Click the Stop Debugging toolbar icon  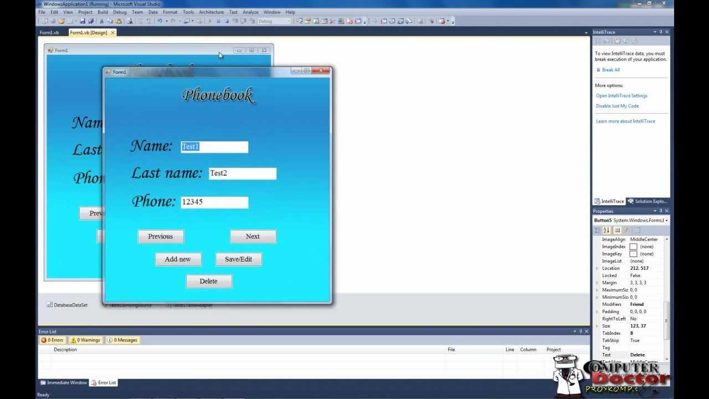pos(227,21)
